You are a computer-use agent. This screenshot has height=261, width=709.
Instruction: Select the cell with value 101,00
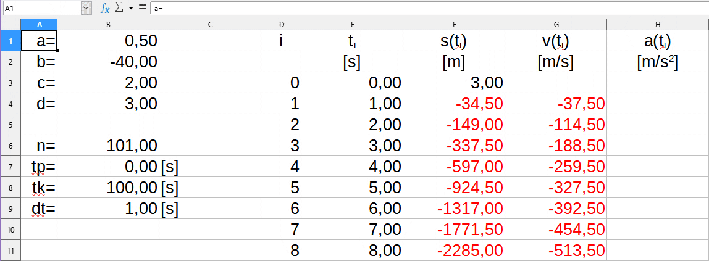(108, 146)
